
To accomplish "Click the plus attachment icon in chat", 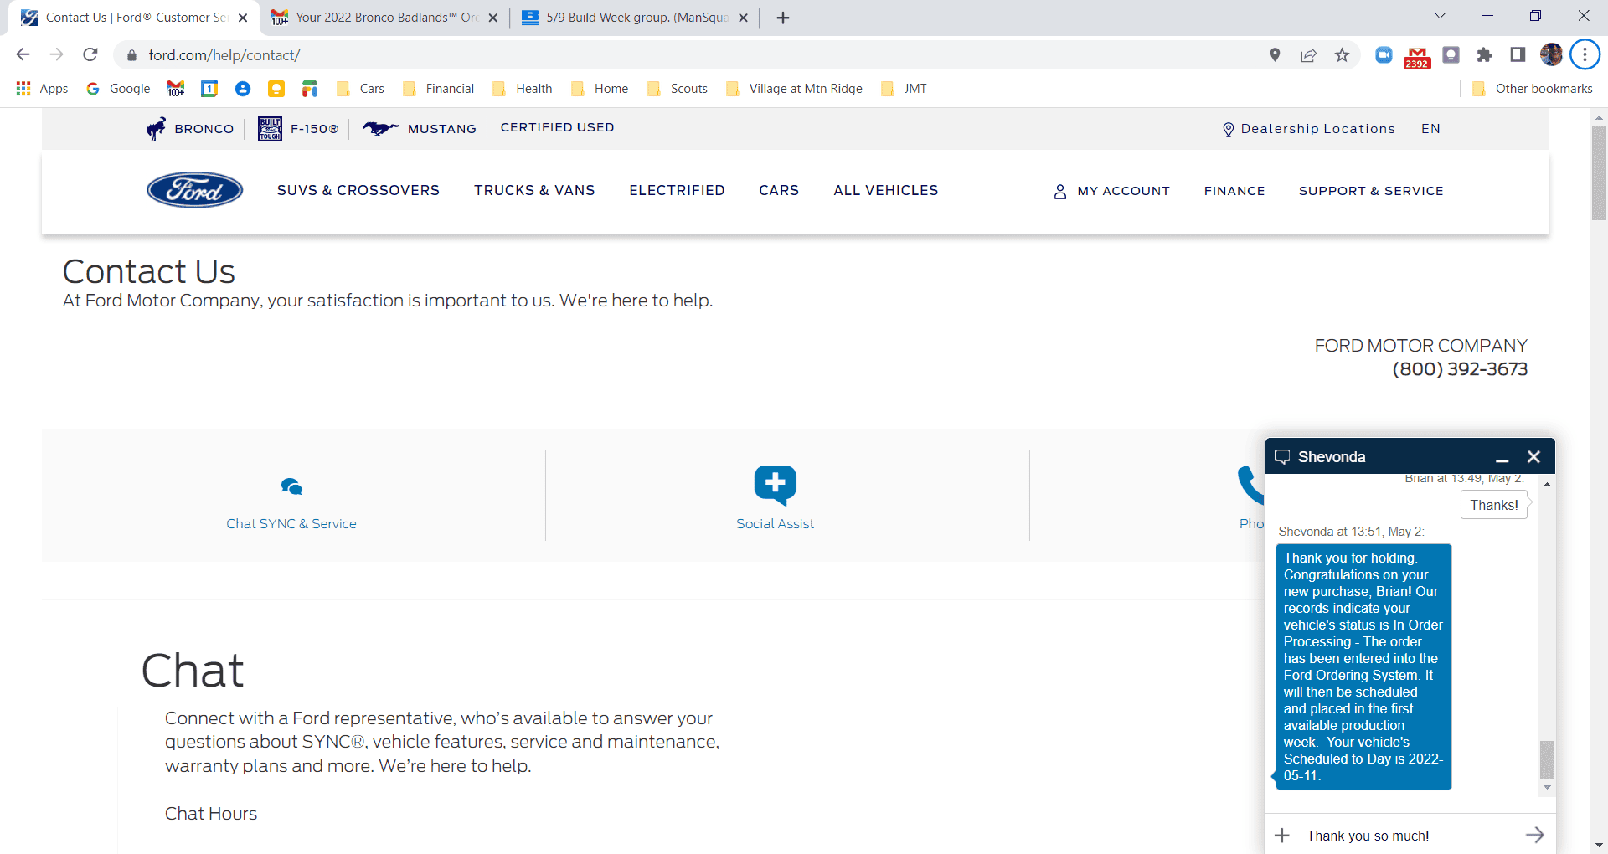I will (x=1282, y=836).
